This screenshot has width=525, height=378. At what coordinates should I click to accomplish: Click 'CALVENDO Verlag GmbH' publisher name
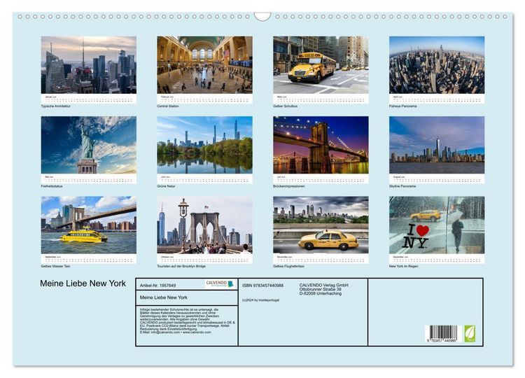(x=324, y=285)
